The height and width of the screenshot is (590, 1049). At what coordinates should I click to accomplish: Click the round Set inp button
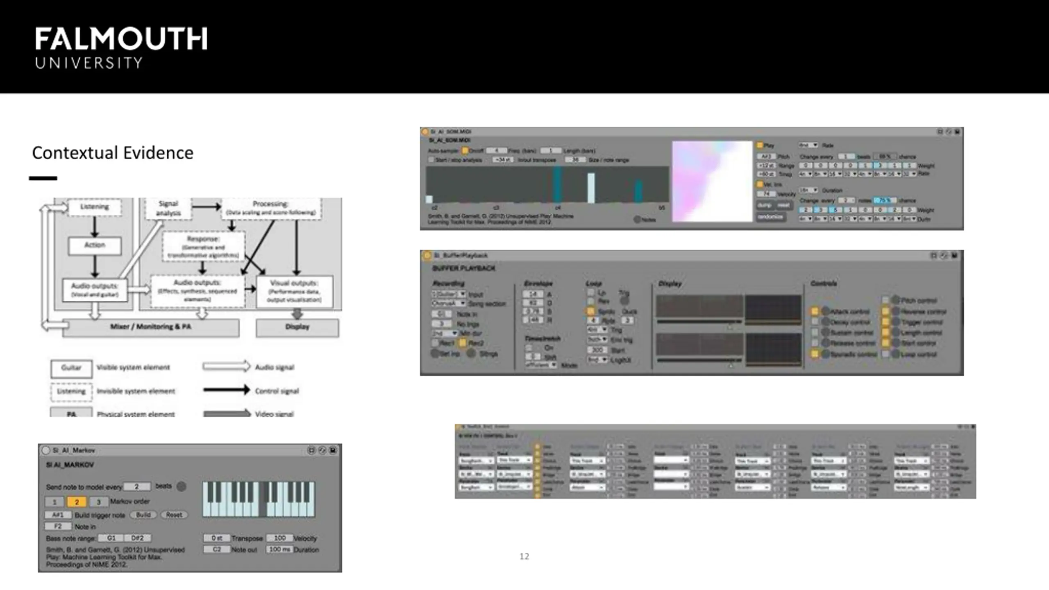point(435,353)
